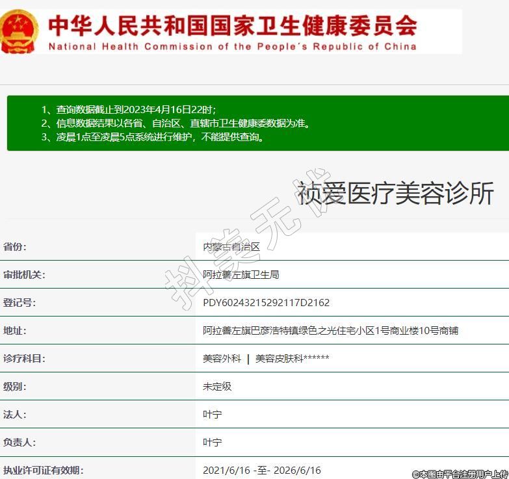Click the English 'National Health Commission' subtitle

[232, 47]
